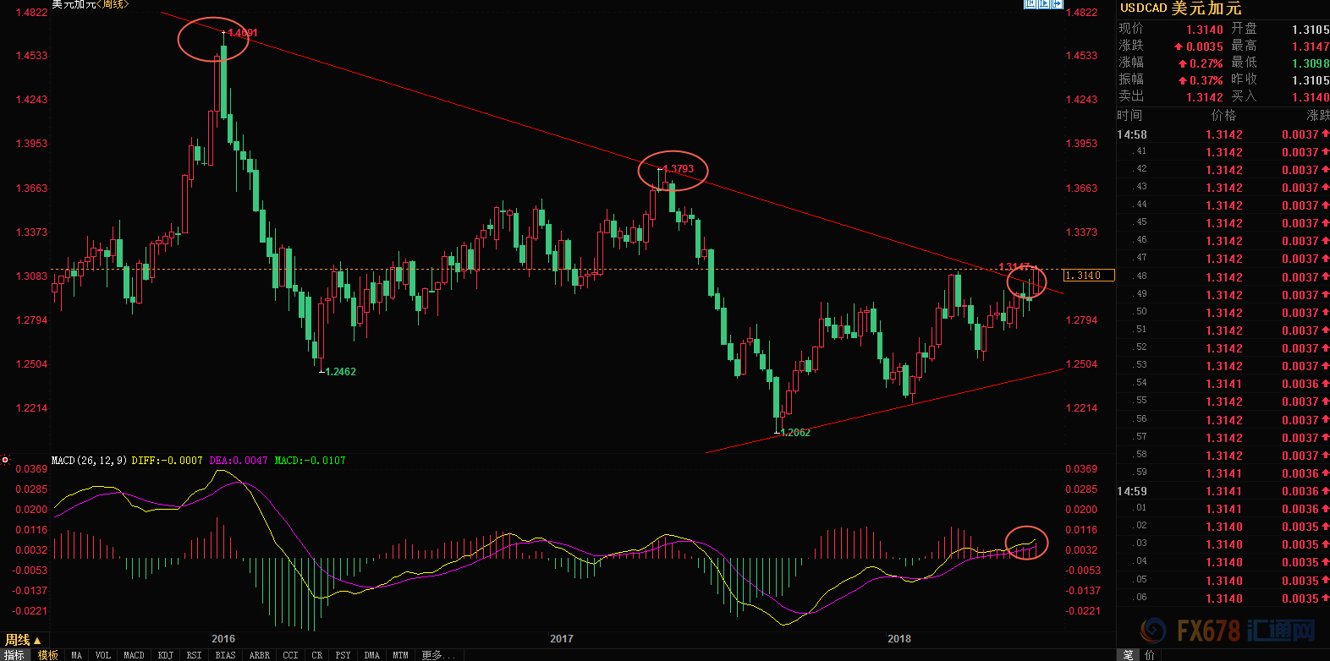This screenshot has width=1330, height=661.
Task: Click the USDCAD 美元加元 title
Action: pos(1180,8)
